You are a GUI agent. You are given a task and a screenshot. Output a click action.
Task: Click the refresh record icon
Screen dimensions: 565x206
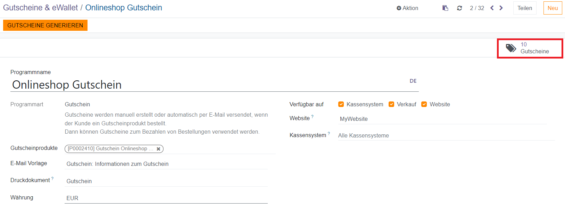click(x=459, y=8)
